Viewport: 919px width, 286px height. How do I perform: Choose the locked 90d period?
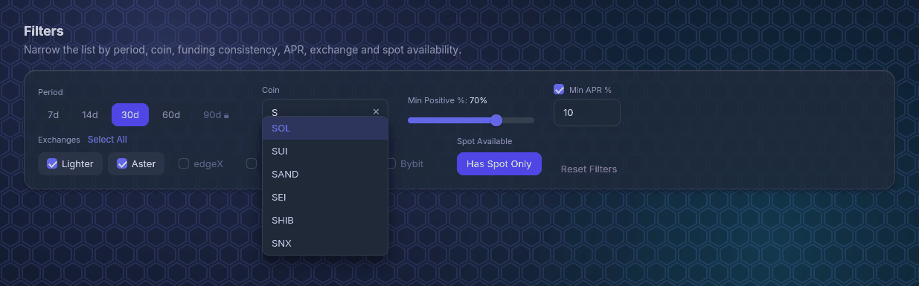coord(216,115)
